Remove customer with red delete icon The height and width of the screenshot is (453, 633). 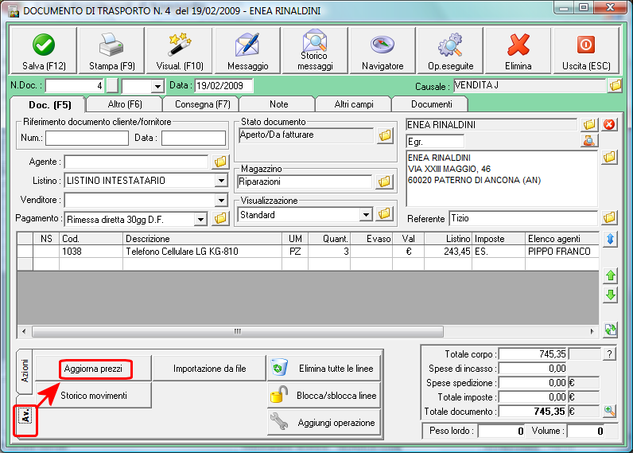(610, 124)
